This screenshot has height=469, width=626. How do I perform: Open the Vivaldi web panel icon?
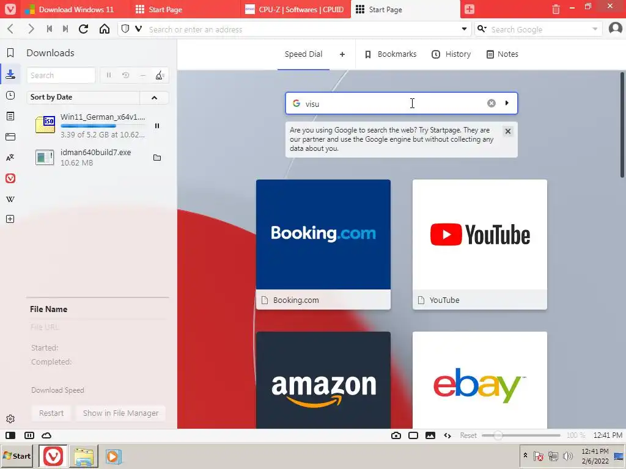click(10, 178)
